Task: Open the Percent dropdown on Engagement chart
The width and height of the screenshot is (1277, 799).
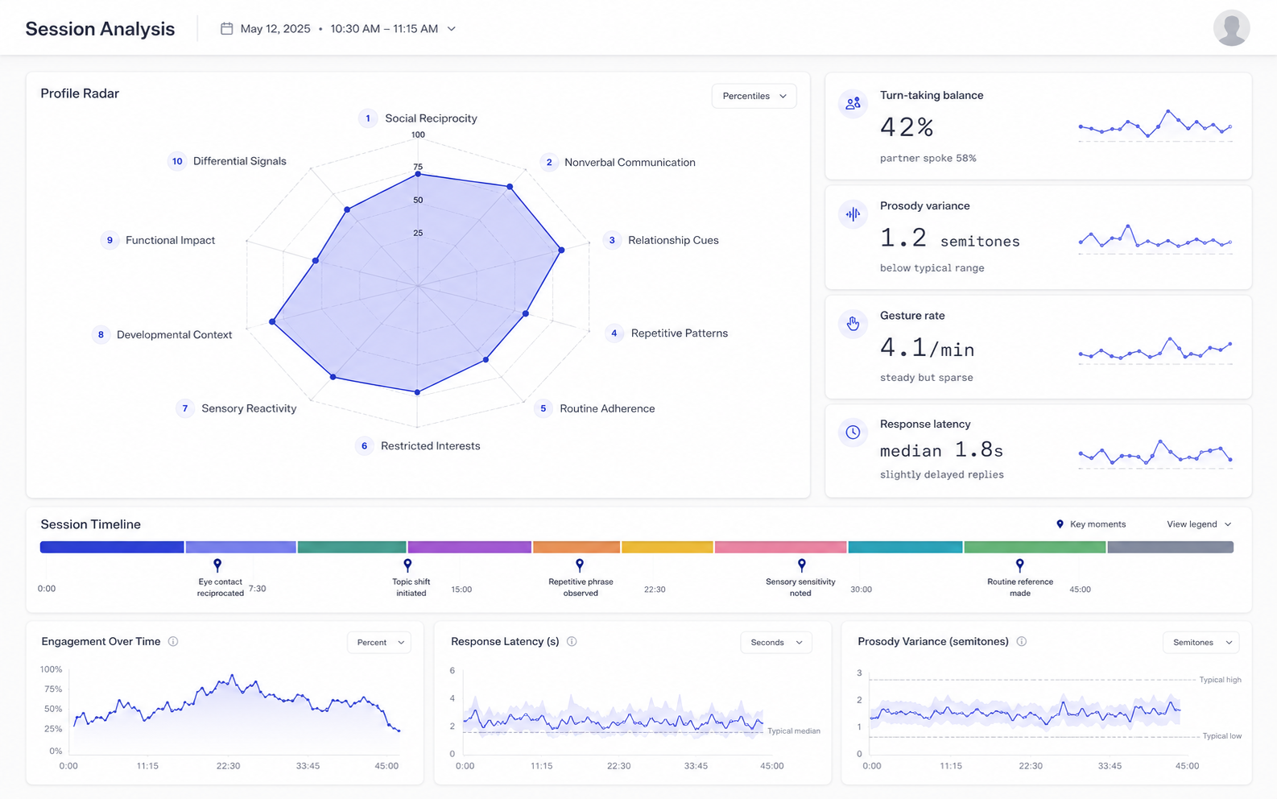Action: pos(379,642)
